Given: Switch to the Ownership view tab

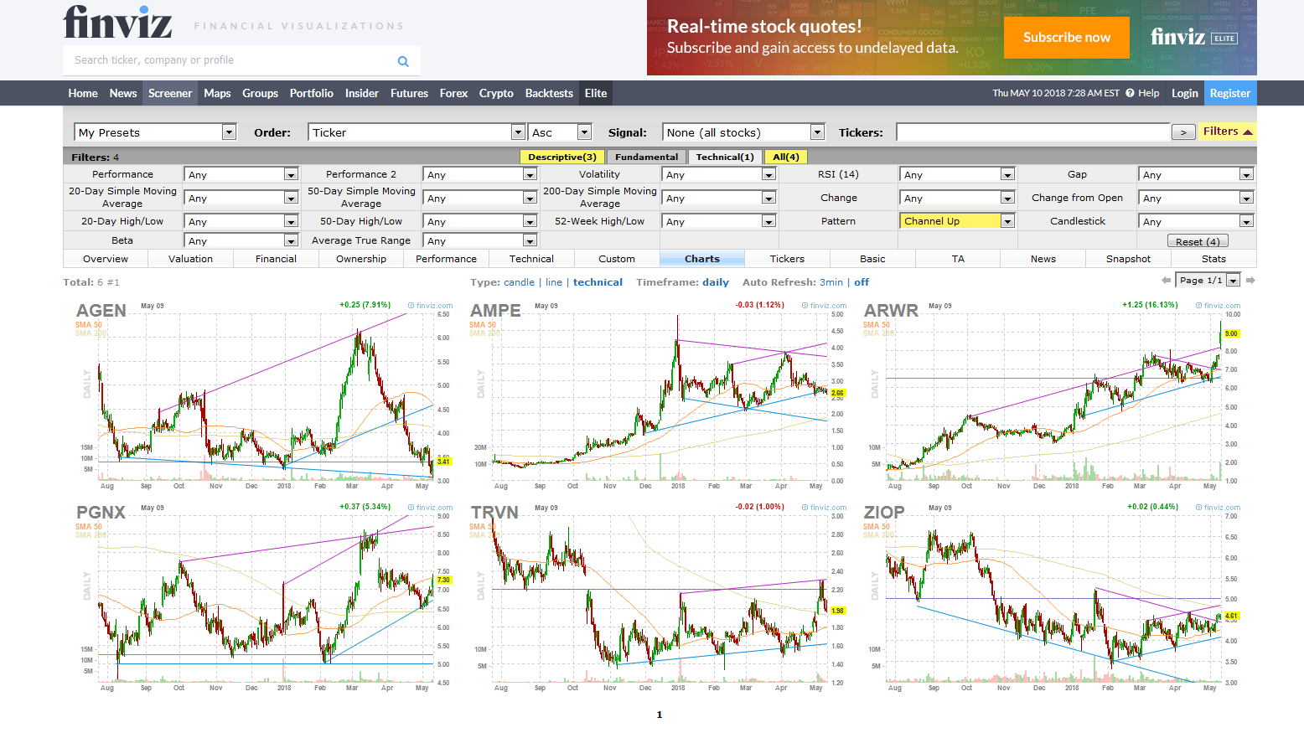Looking at the screenshot, I should pos(361,259).
